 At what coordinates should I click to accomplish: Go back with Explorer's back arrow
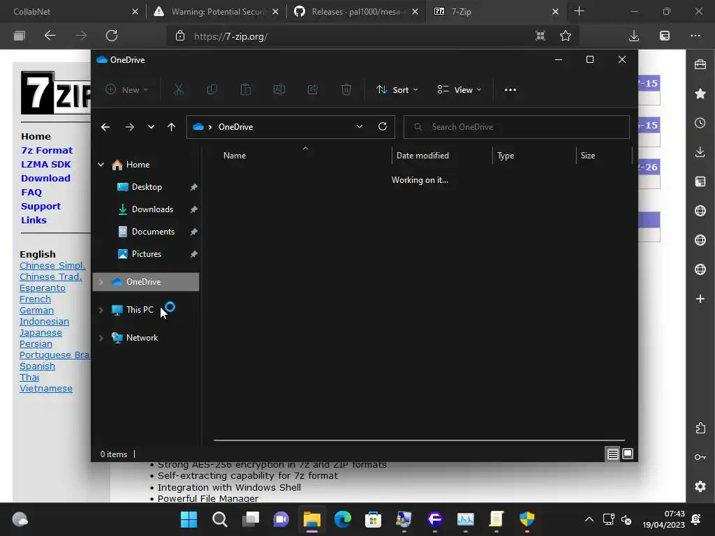[x=105, y=127]
